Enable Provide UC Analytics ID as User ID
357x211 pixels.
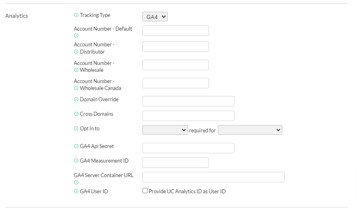coord(145,191)
